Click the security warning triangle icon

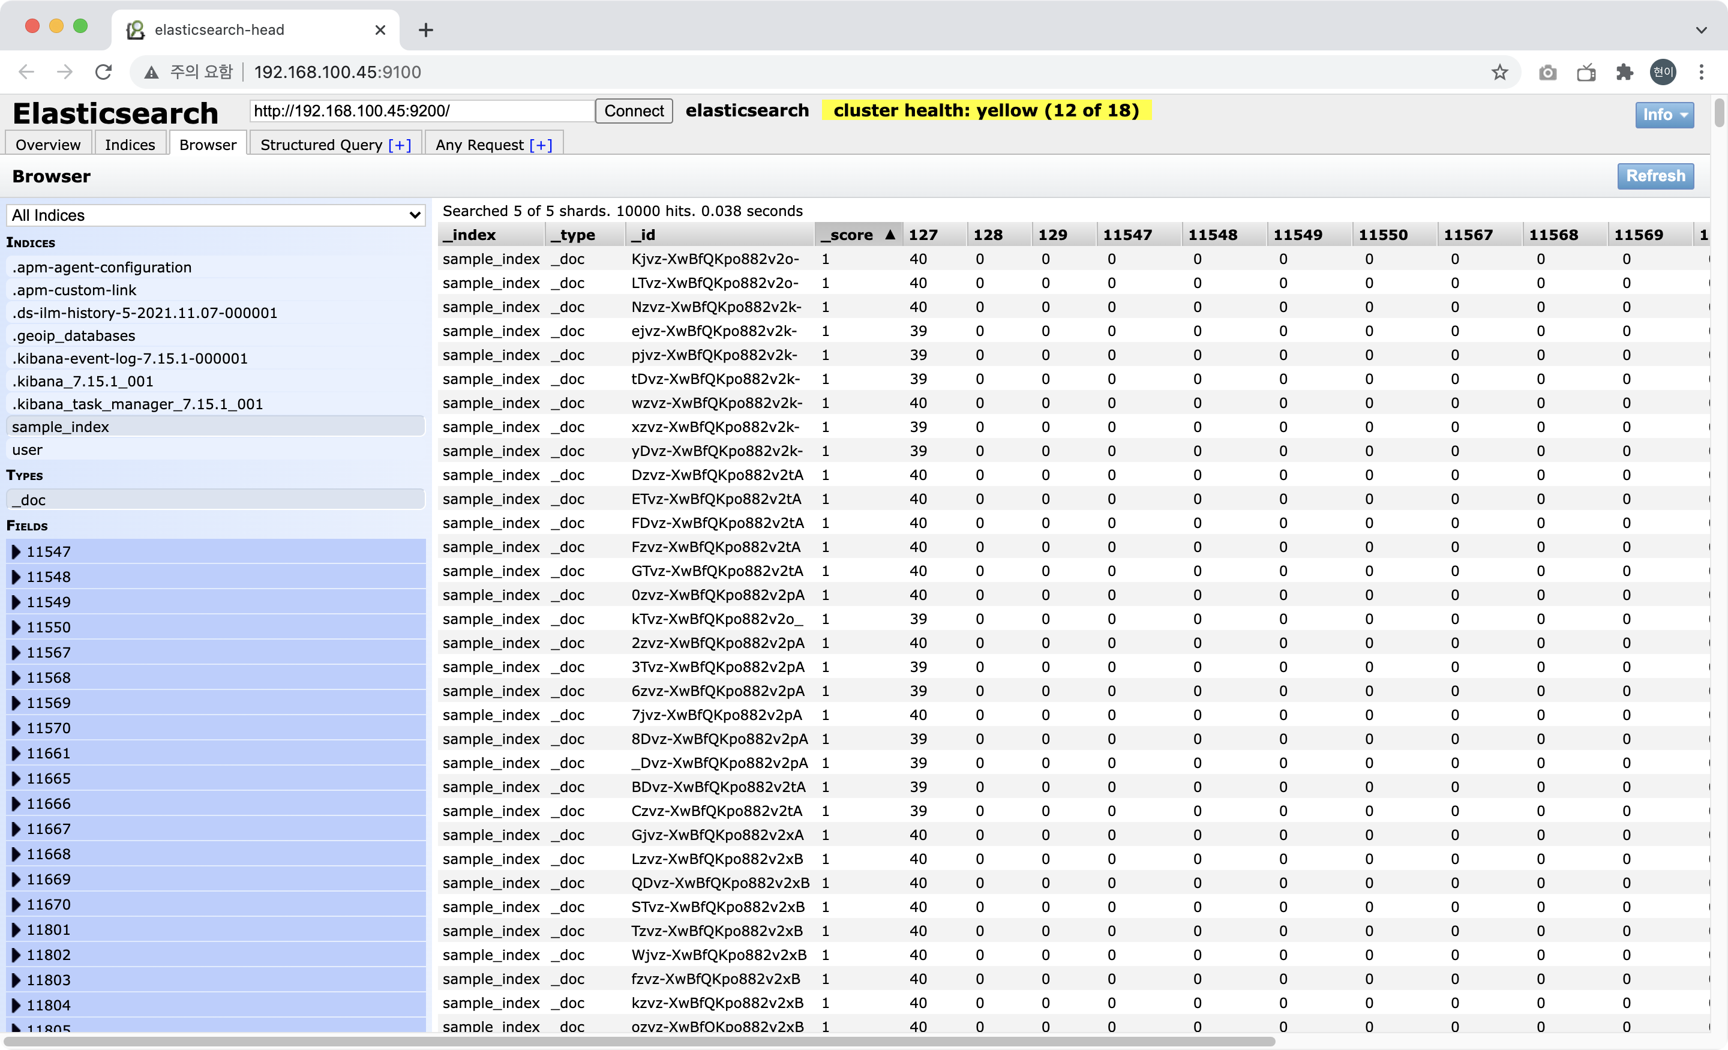(x=151, y=72)
